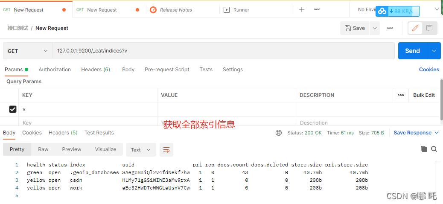The image size is (443, 204).
Task: Select Pretty view
Action: click(17, 149)
